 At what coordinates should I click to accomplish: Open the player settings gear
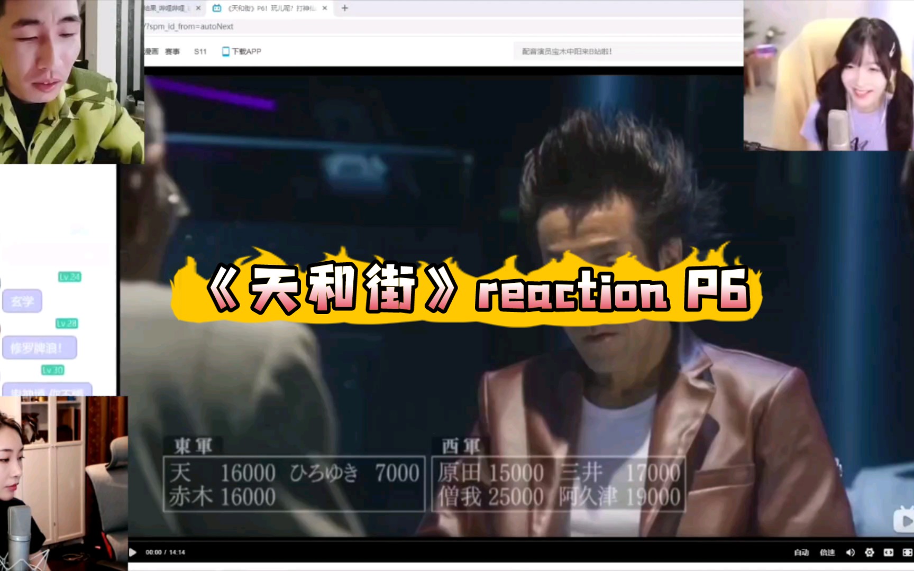point(870,552)
